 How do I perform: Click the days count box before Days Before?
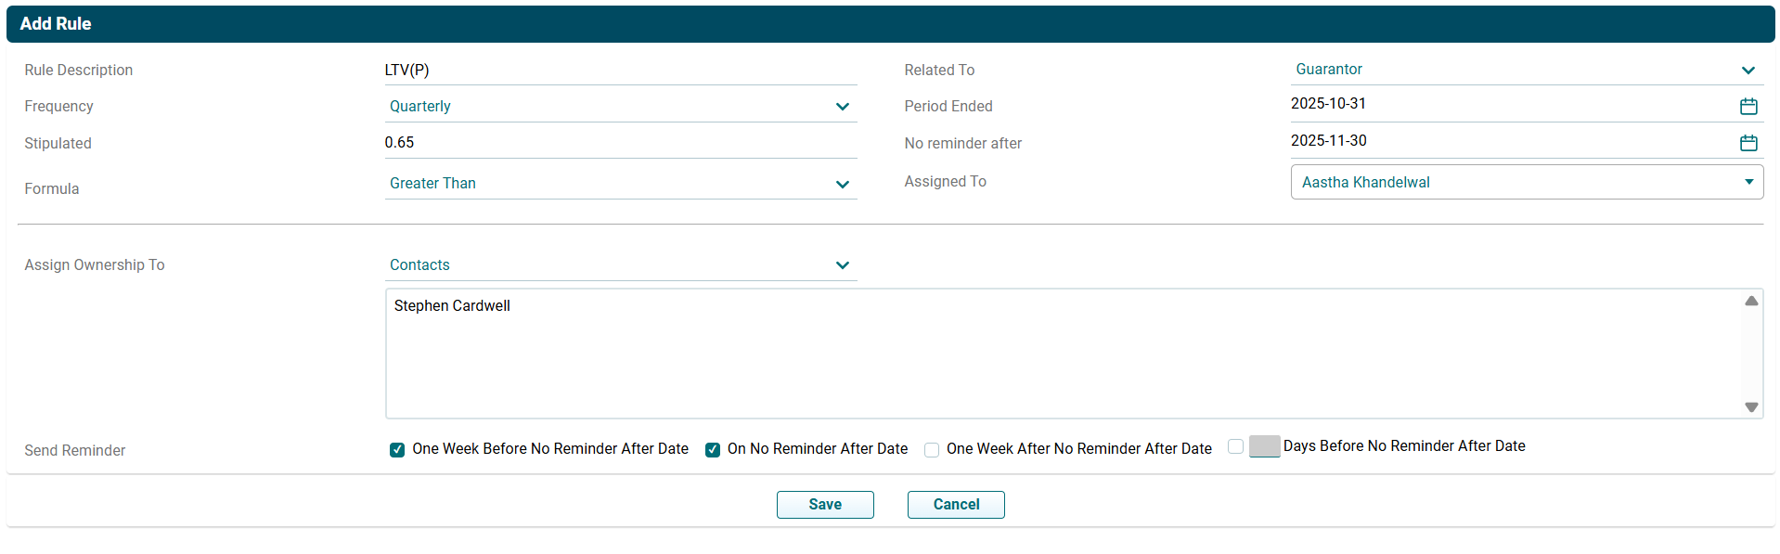(1264, 446)
